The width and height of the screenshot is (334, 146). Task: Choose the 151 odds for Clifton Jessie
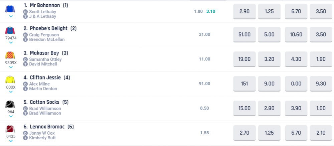(x=244, y=84)
